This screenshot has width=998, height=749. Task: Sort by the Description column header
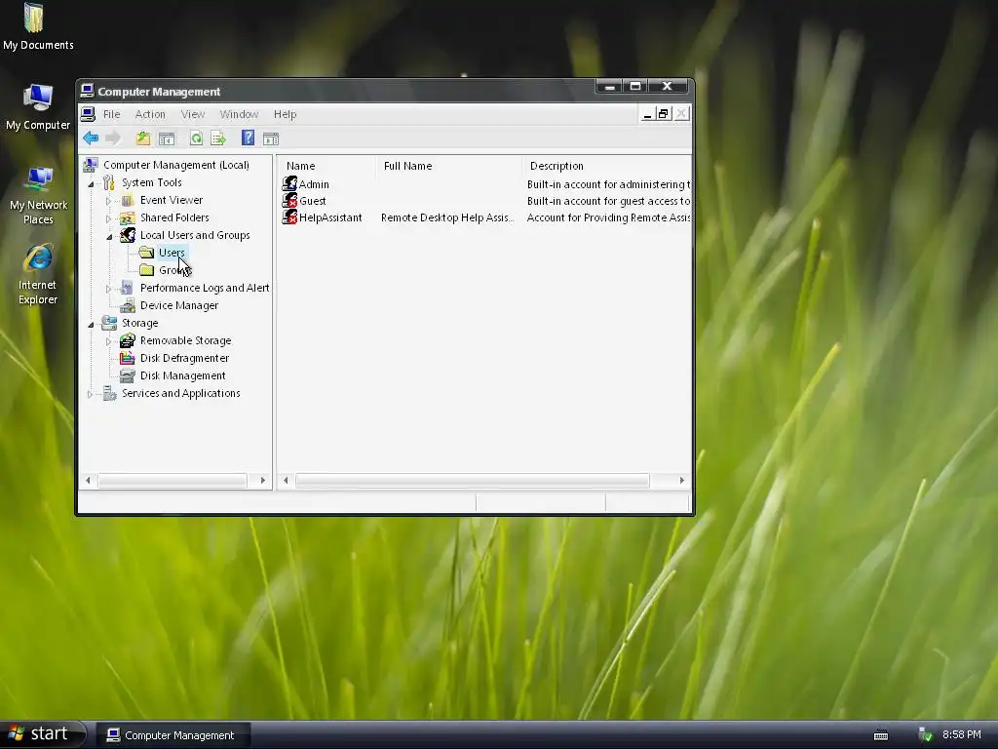[606, 166]
